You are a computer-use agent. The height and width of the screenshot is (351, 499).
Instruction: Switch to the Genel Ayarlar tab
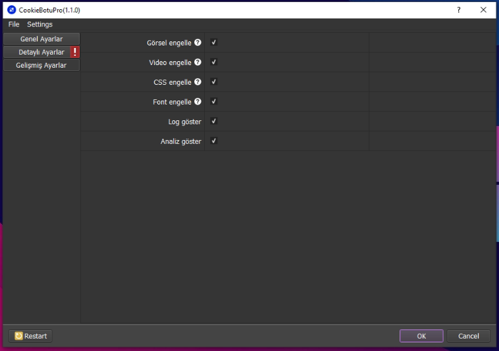pyautogui.click(x=41, y=39)
